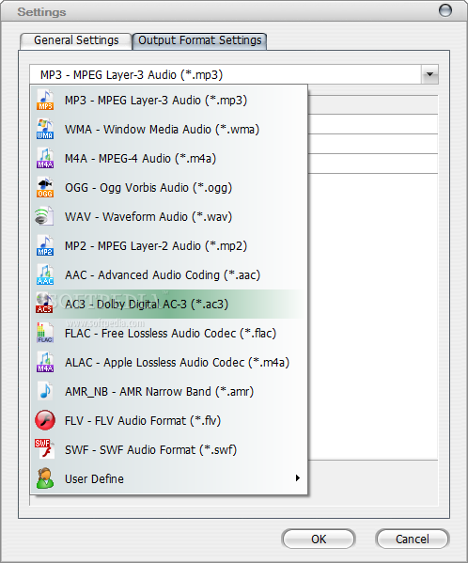
Task: Select the Output Format Settings tab
Action: (x=200, y=40)
